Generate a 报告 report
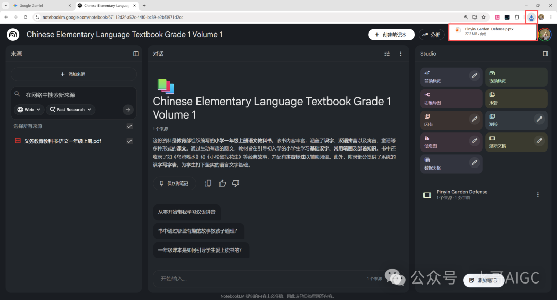Image resolution: width=557 pixels, height=300 pixels. tap(516, 98)
